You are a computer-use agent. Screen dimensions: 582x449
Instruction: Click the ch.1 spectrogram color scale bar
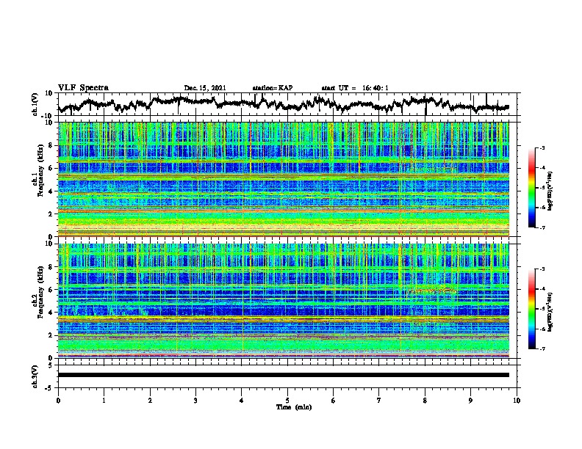click(531, 188)
